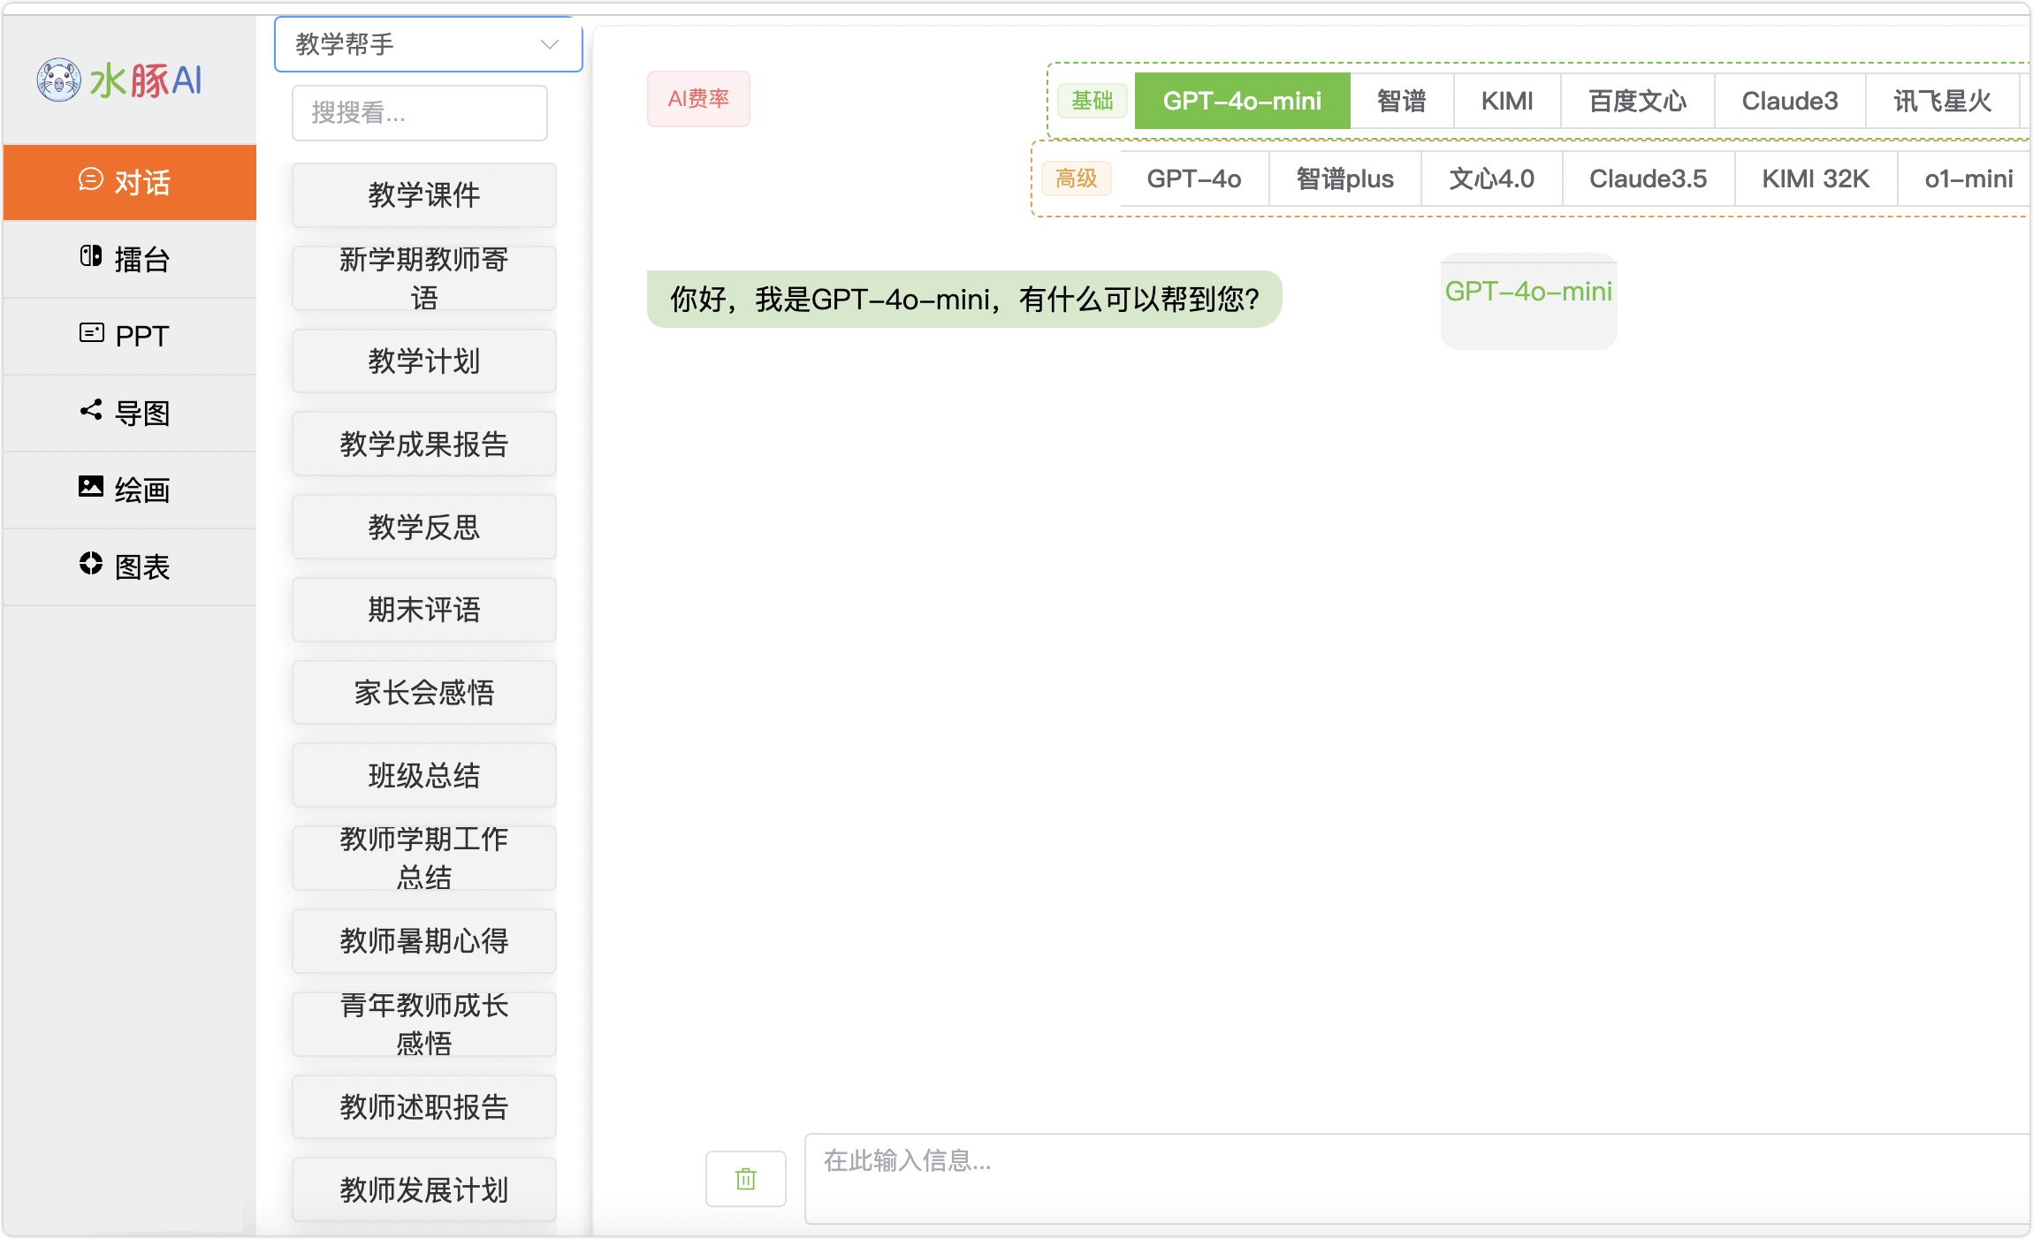The height and width of the screenshot is (1239, 2033).
Task: Open the 教学课件 template
Action: coord(423,195)
